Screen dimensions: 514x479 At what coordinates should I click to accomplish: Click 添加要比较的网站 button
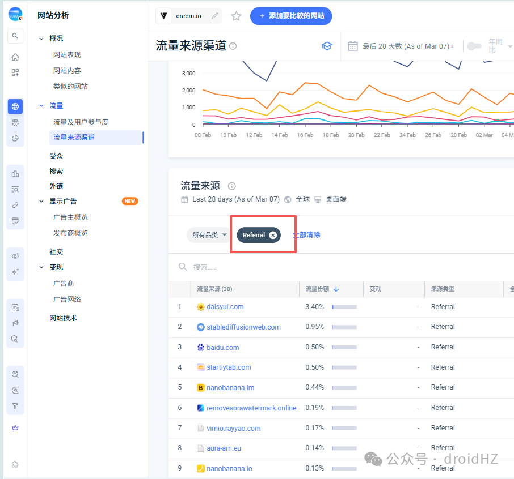click(291, 16)
